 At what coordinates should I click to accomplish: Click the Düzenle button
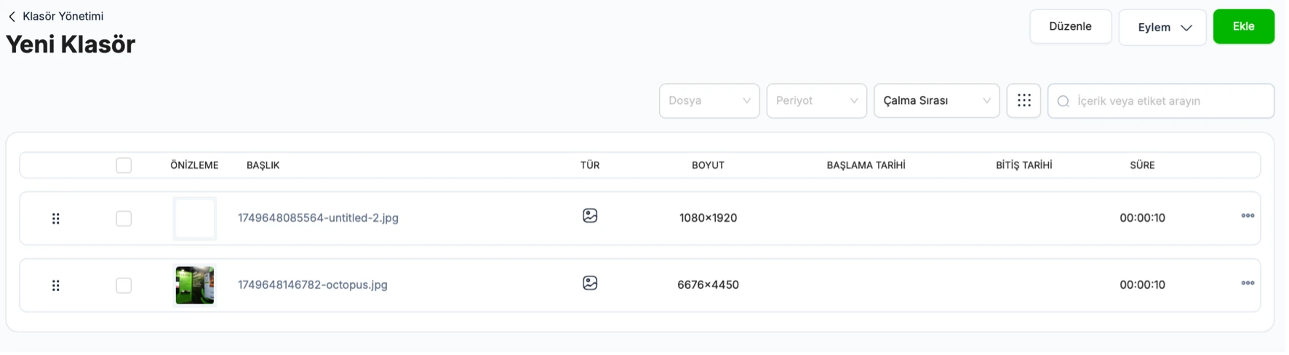point(1071,26)
